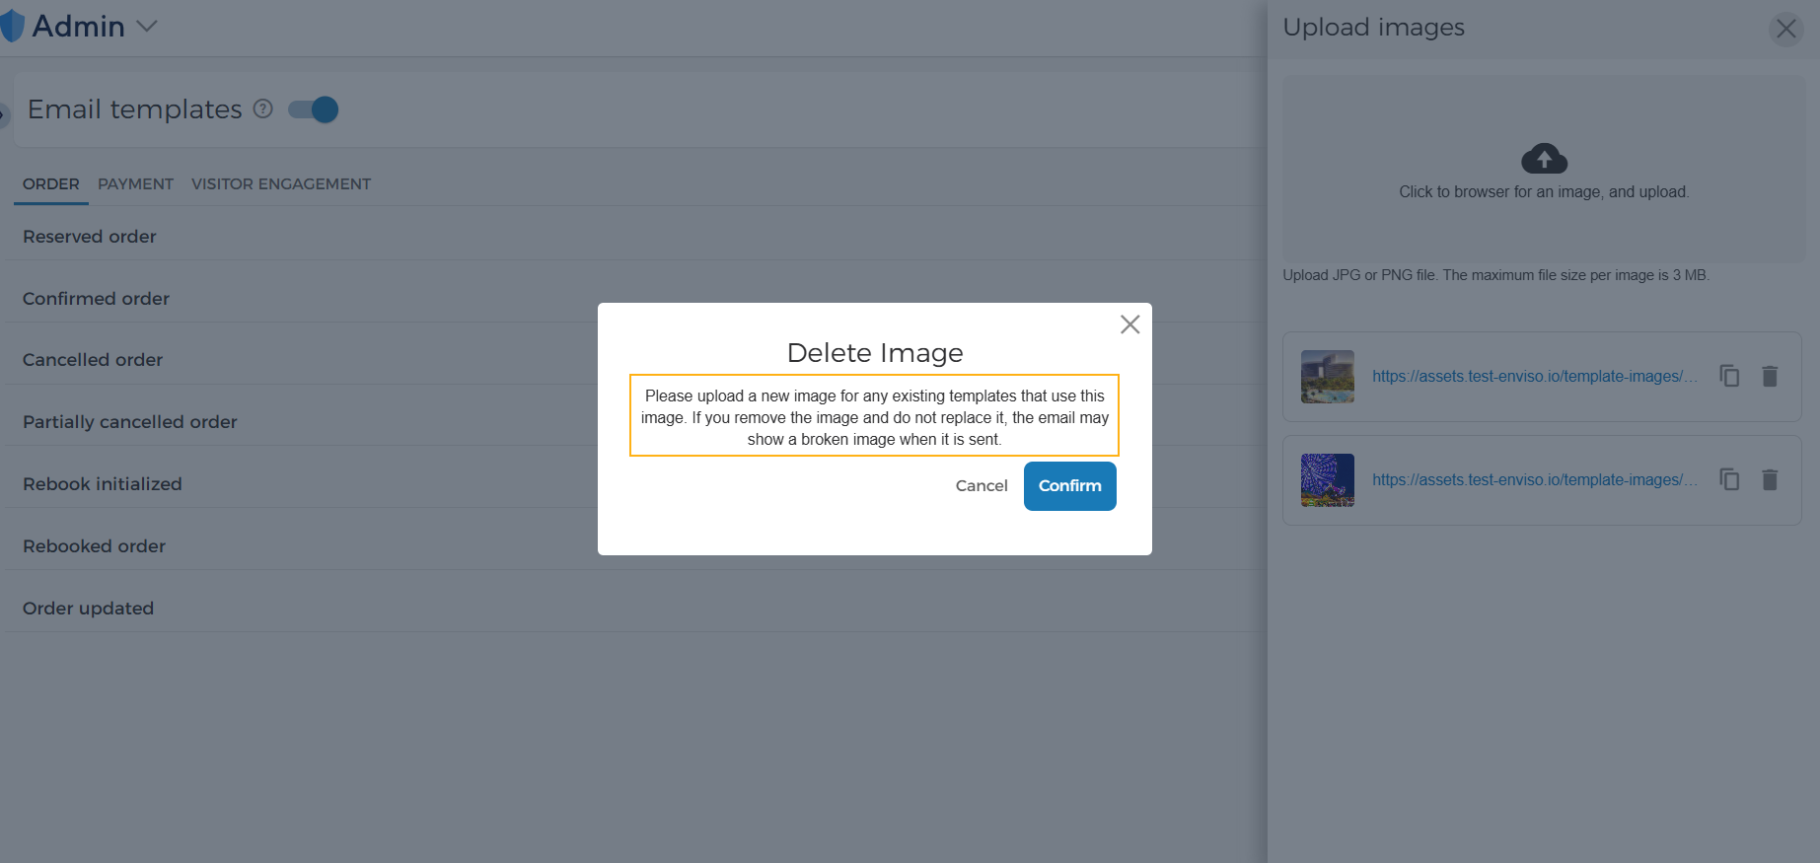Click Cancel in the Delete Image dialog
Viewport: 1820px width, 863px height.
(x=982, y=486)
